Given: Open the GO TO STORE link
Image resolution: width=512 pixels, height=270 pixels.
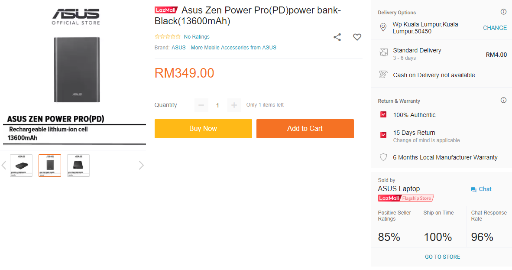Looking at the screenshot, I should 442,257.
